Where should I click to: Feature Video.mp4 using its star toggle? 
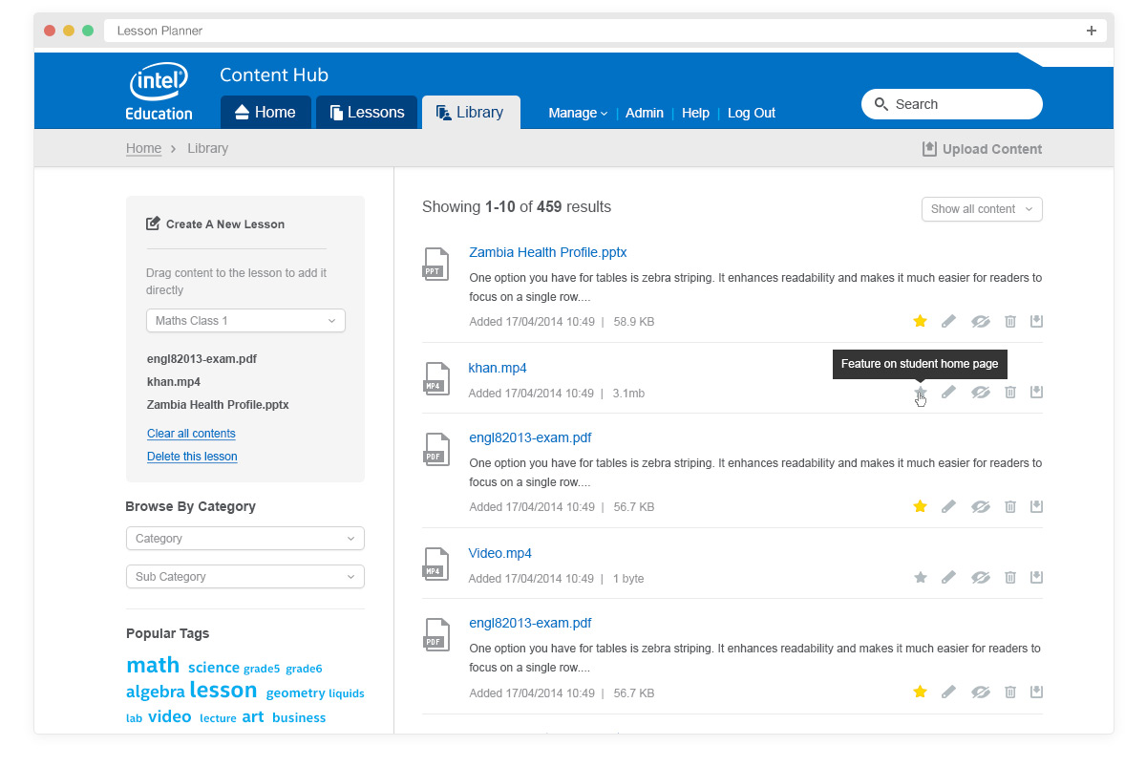[920, 577]
